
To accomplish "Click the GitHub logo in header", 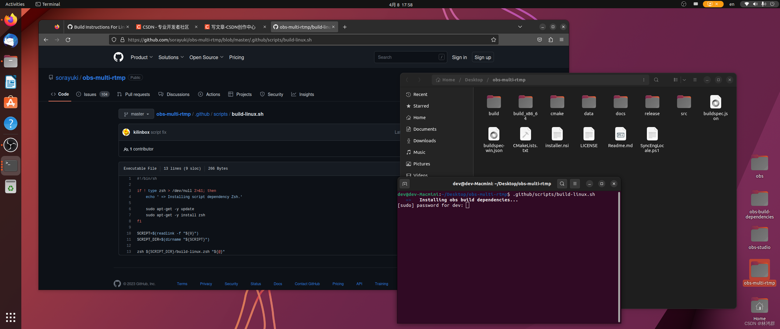I will [119, 57].
